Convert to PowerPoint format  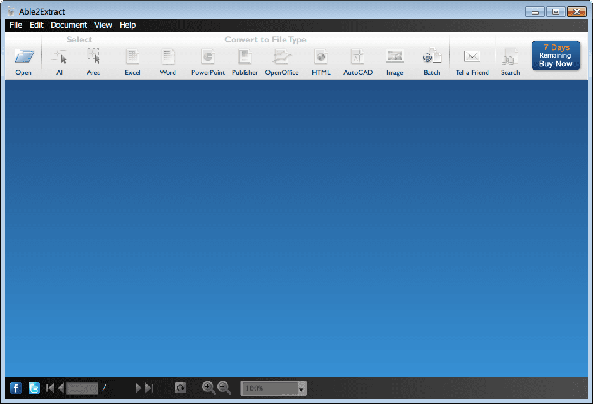[208, 57]
